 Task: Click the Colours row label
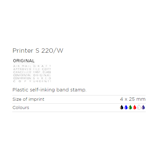click(x=21, y=108)
